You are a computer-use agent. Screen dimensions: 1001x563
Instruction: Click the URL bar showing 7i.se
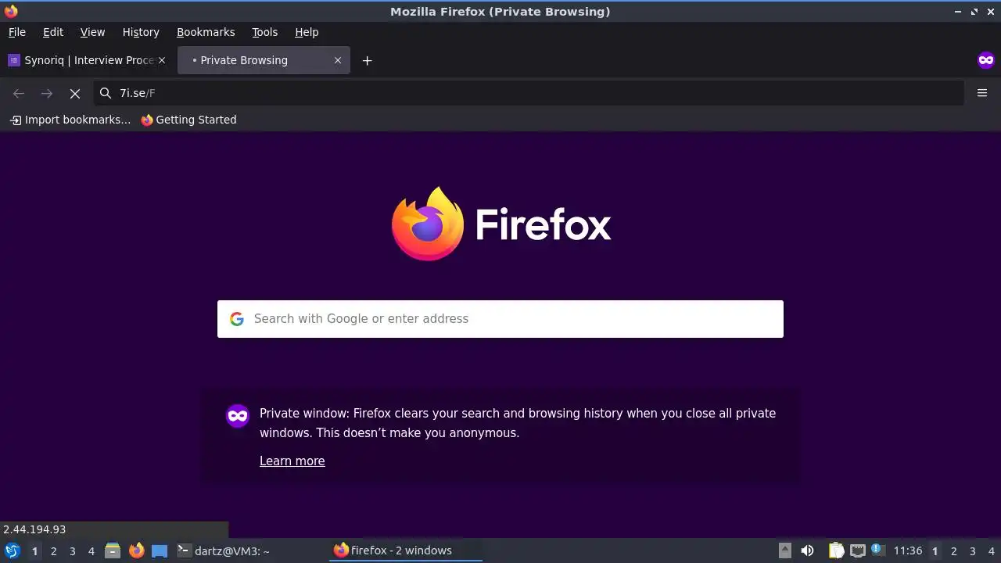point(529,93)
